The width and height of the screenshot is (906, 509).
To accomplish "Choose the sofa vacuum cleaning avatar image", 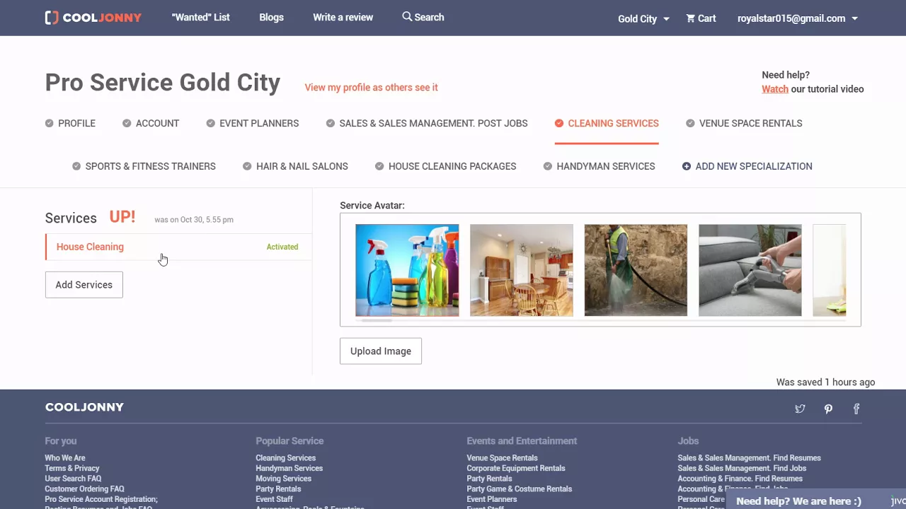I will point(750,270).
